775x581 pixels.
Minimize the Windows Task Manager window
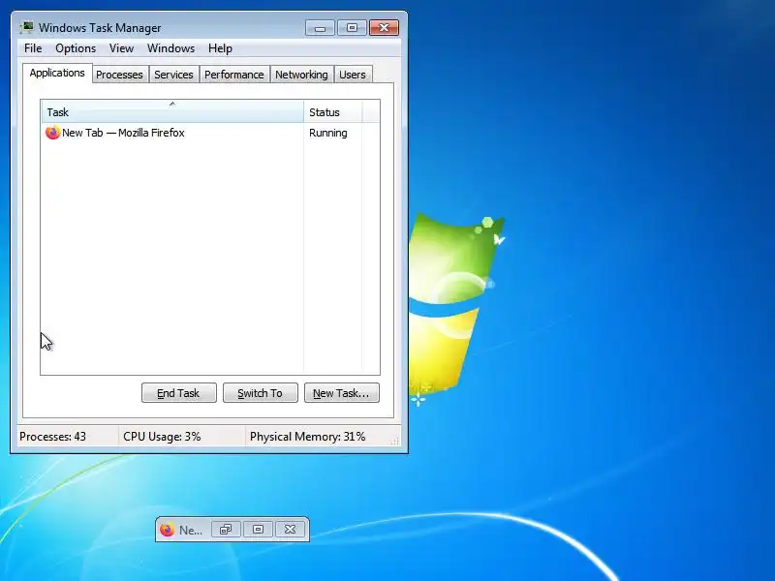[x=320, y=28]
